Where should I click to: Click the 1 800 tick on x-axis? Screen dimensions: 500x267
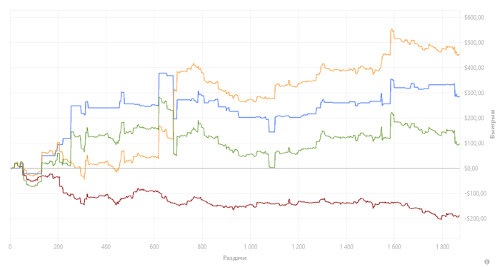(x=442, y=247)
